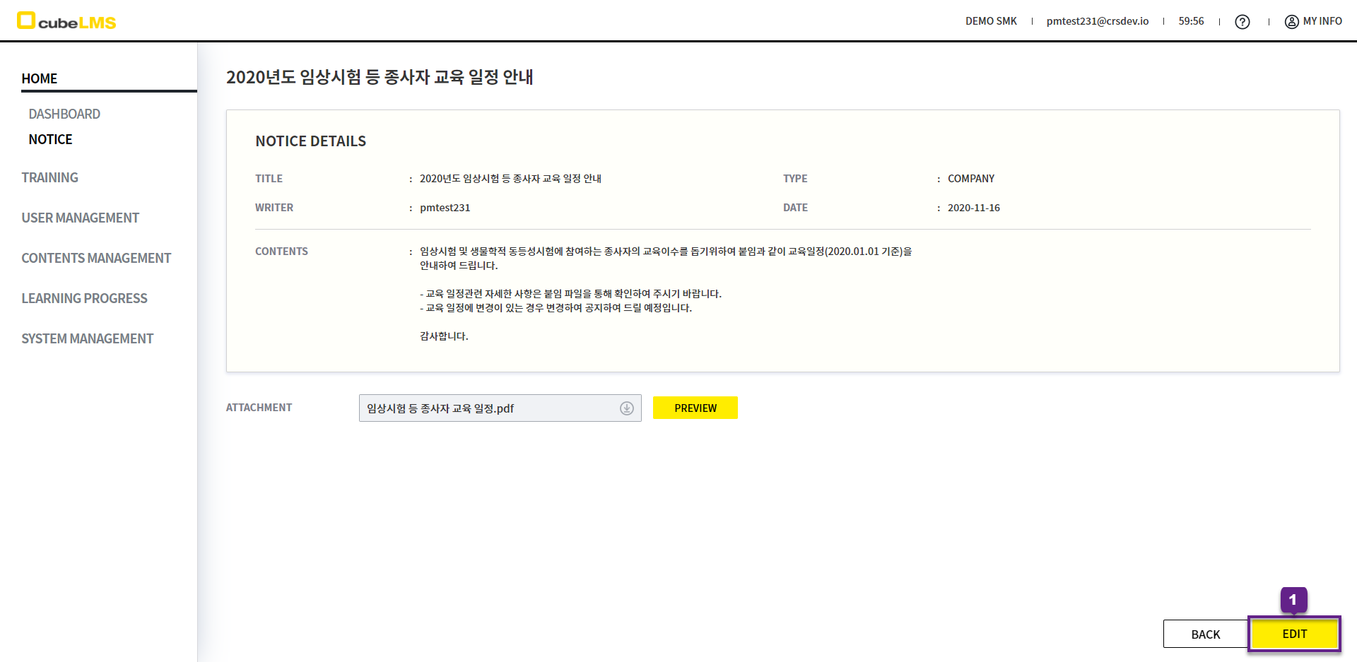The width and height of the screenshot is (1357, 662).
Task: Open CONTENTS MANAGEMENT in the sidebar
Action: [x=96, y=258]
